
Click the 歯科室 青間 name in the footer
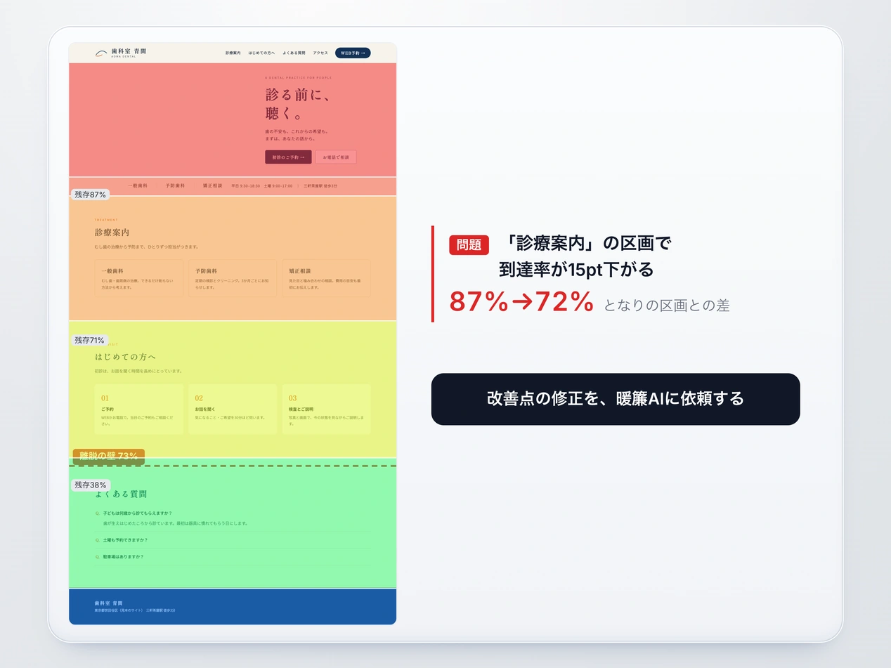coord(109,603)
